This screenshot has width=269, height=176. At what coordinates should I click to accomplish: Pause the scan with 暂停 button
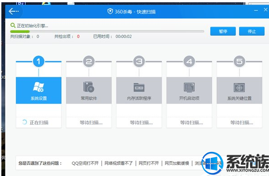click(223, 31)
